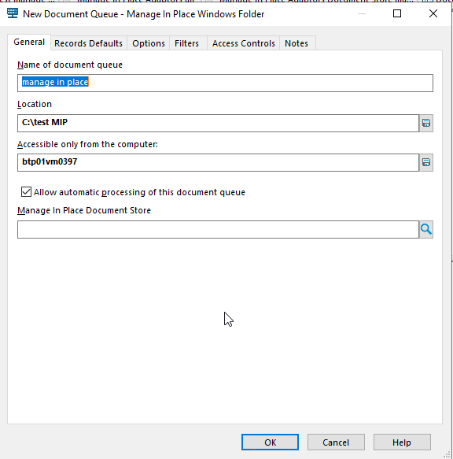Image resolution: width=453 pixels, height=459 pixels.
Task: Click the Name of document queue field
Action: pos(225,83)
